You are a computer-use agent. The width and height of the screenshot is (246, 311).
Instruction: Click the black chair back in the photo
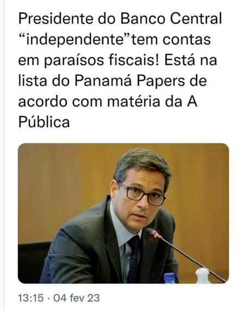click(33, 262)
